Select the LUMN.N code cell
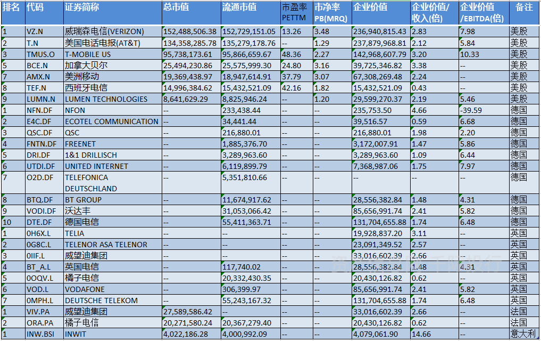This screenshot has height=341, width=541. [x=45, y=99]
